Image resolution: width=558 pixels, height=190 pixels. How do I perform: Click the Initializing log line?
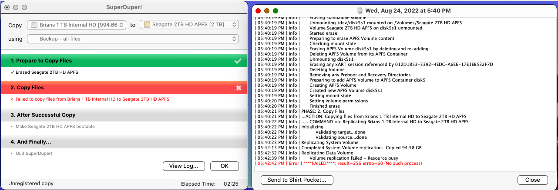click(289, 127)
